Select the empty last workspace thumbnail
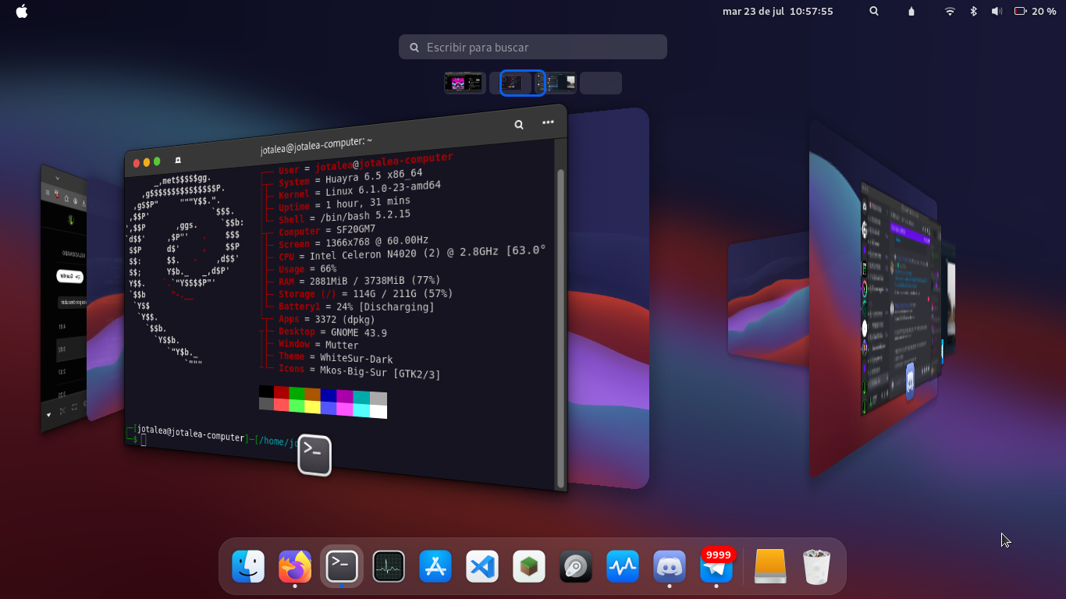The image size is (1066, 599). pos(601,83)
